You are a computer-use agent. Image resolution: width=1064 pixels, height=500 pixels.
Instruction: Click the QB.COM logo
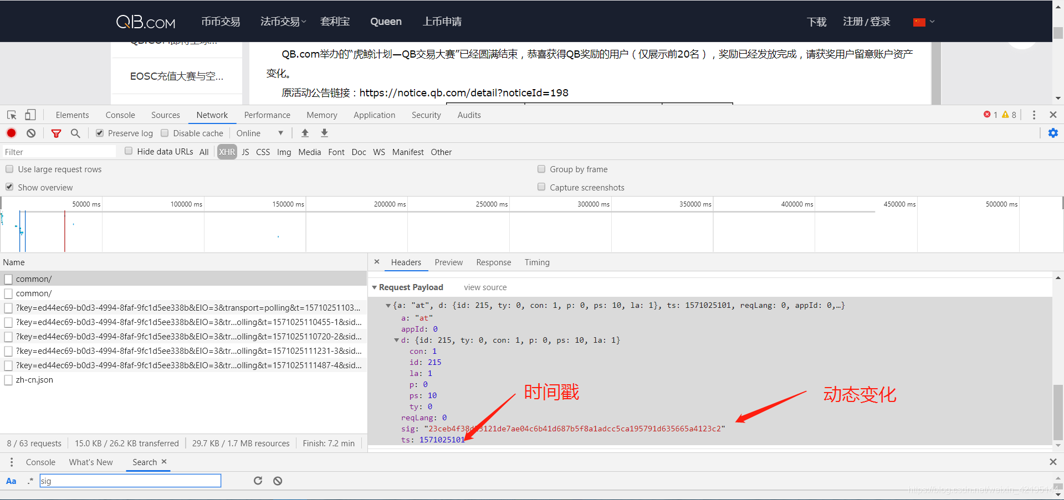click(146, 22)
